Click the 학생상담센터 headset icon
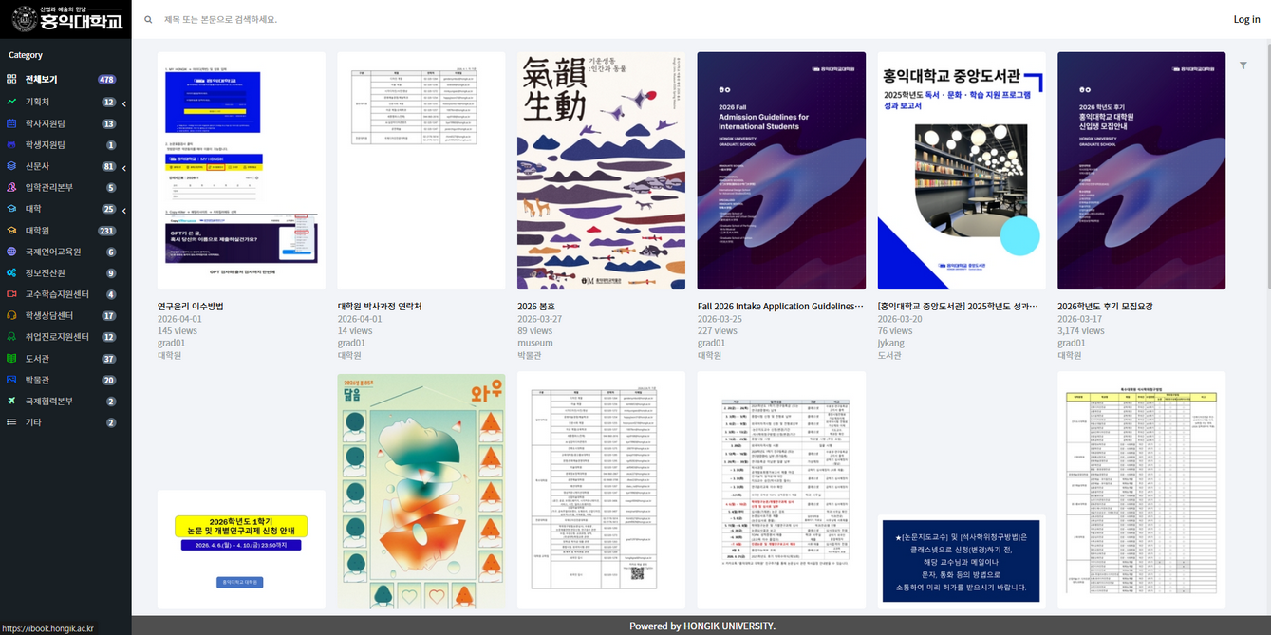The width and height of the screenshot is (1271, 635). pyautogui.click(x=11, y=316)
